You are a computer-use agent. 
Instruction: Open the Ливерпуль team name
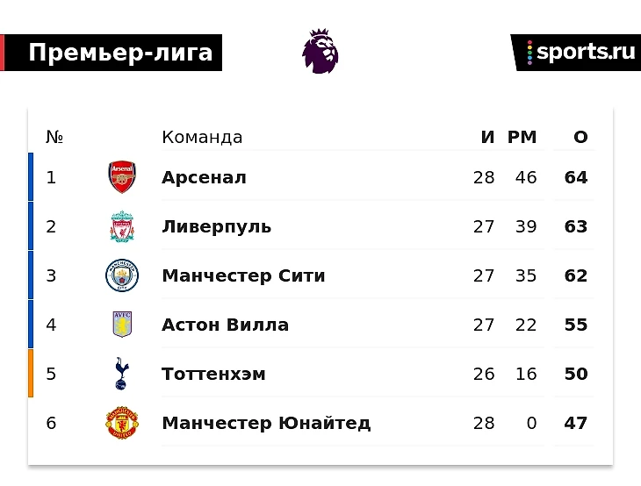[x=216, y=226]
